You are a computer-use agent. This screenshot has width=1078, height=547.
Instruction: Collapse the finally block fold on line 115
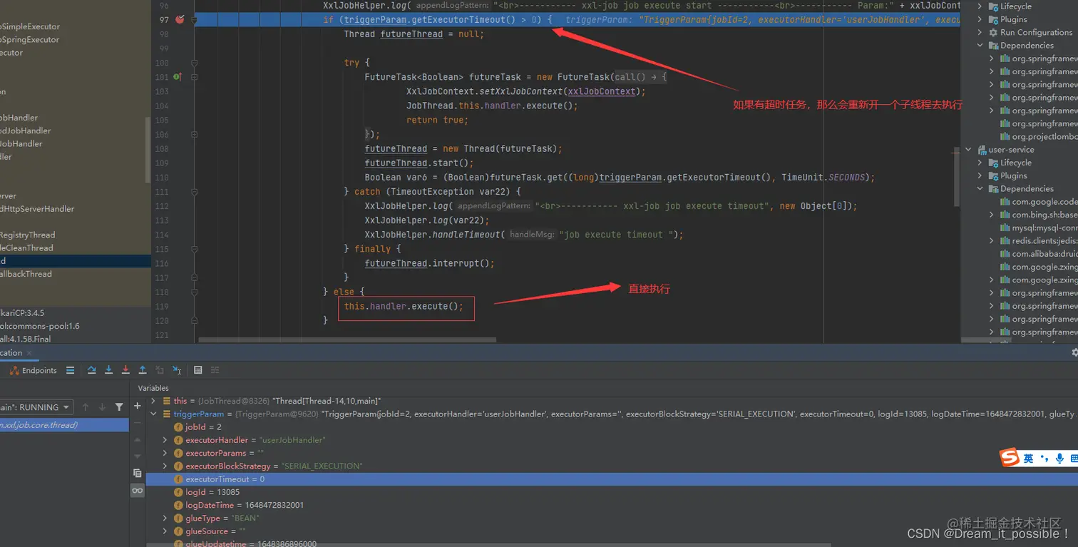tap(194, 249)
